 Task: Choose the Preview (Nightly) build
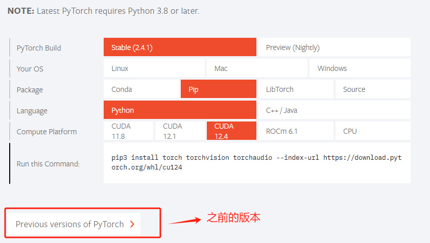coord(335,47)
